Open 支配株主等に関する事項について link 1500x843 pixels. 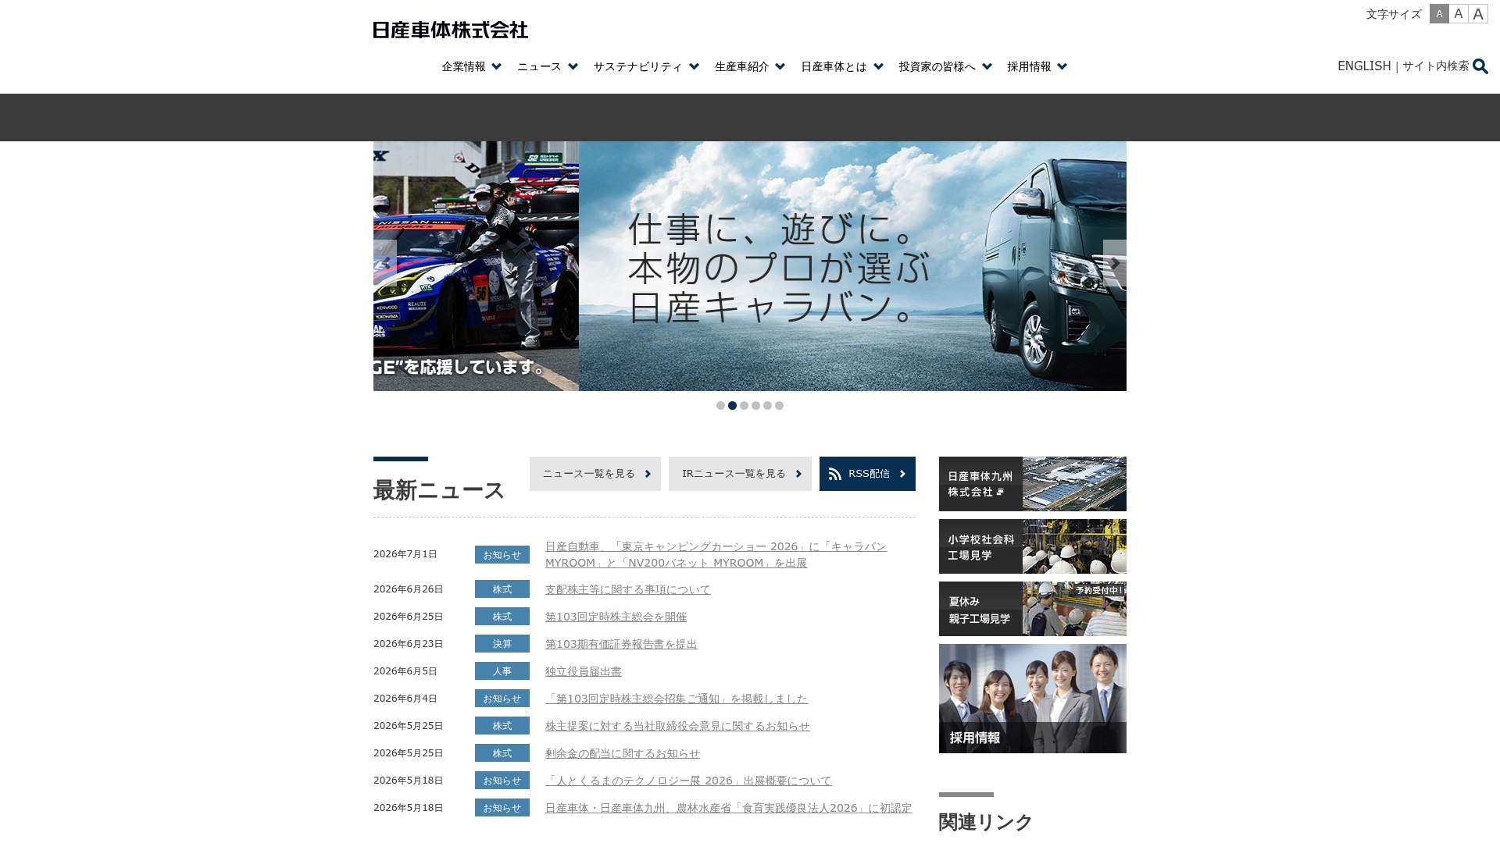tap(628, 589)
